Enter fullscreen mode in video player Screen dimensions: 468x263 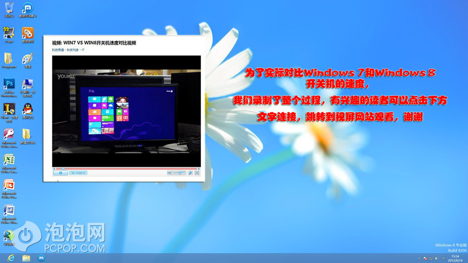[x=197, y=173]
